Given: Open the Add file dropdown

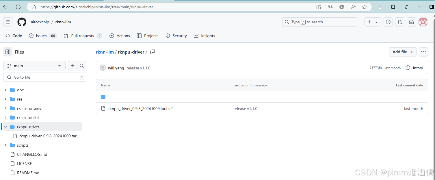Looking at the screenshot, I should tap(403, 52).
